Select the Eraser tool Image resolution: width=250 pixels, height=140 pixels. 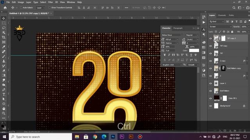click(x=4, y=71)
